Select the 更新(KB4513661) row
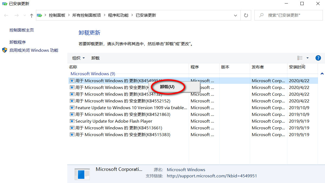325x183 pixels. [x=193, y=128]
